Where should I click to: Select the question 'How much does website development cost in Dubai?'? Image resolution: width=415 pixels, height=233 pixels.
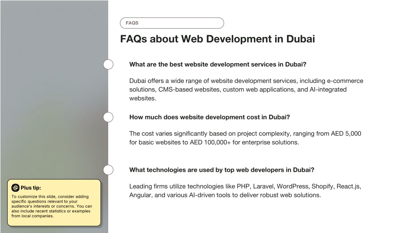pos(210,117)
